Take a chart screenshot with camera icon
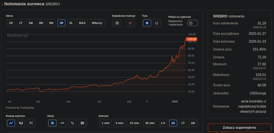The width and height of the screenshot is (274, 133). 117,23
